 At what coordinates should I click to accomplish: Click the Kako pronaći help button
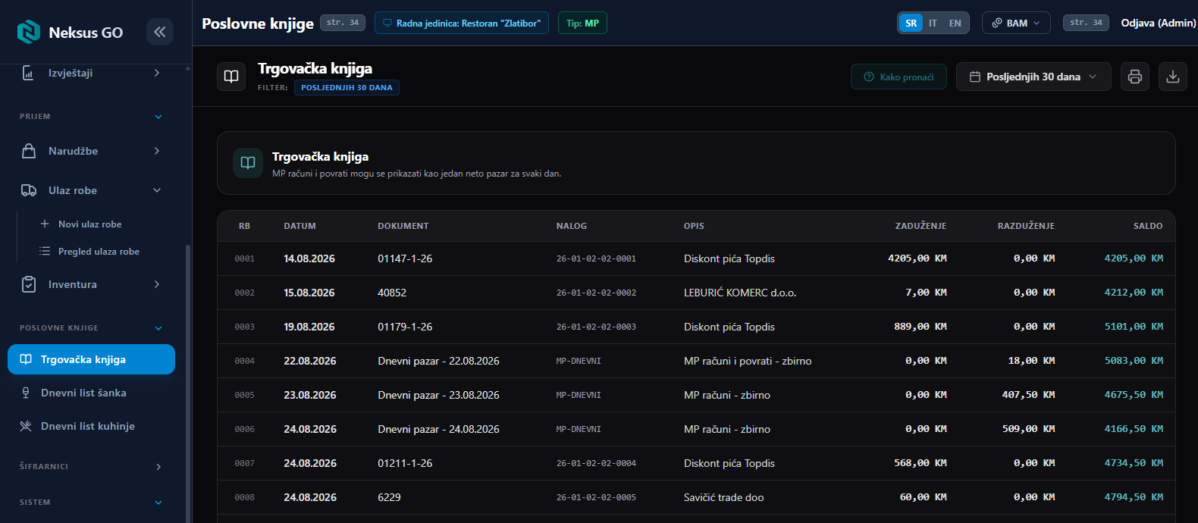click(x=898, y=77)
